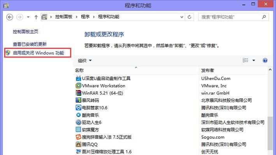The image size is (276, 155).
Task: Click the Back navigation arrow
Action: (9, 17)
